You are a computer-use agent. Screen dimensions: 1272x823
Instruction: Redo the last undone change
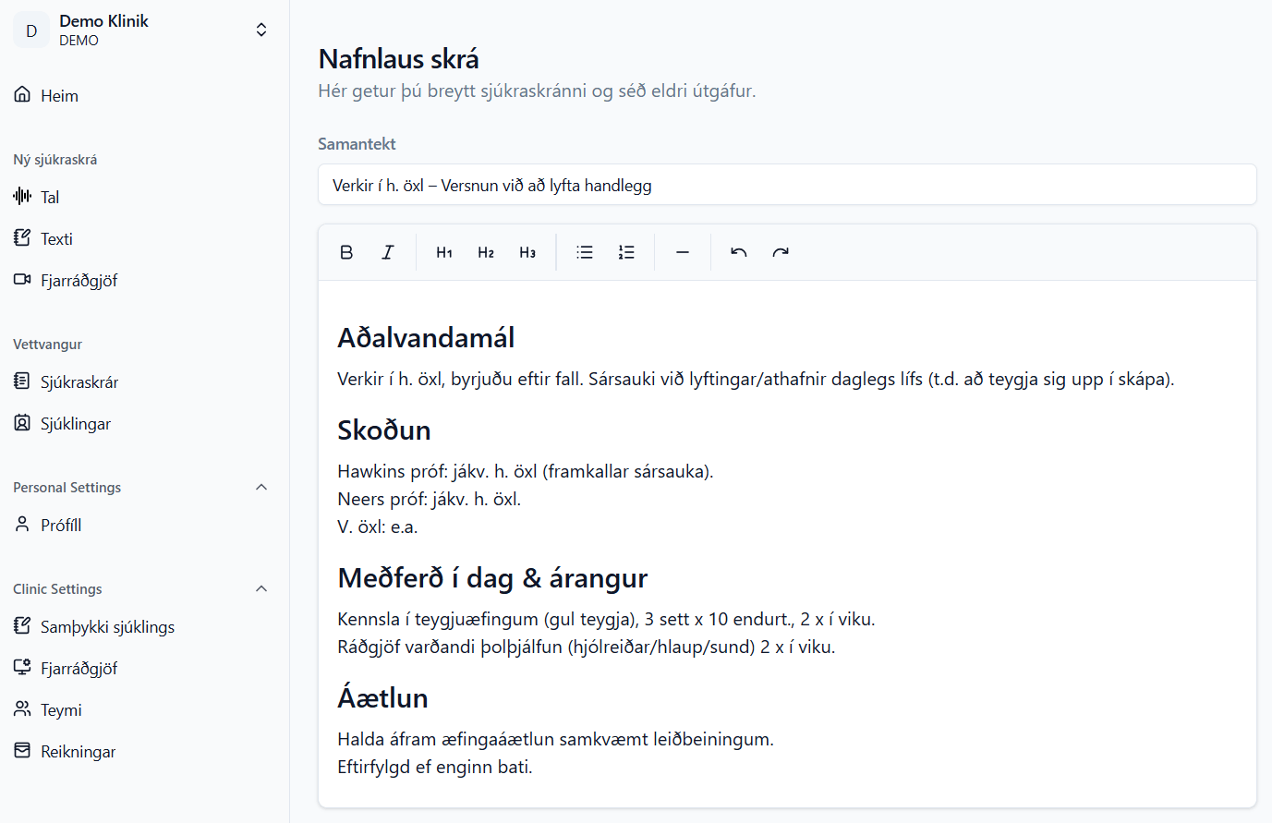[781, 251]
